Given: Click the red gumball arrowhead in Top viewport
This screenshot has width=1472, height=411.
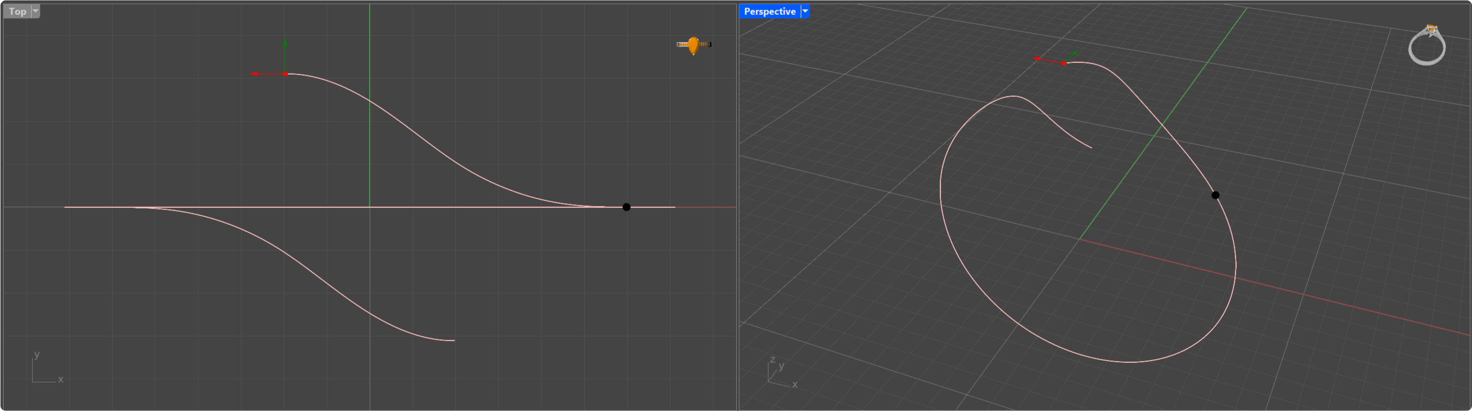Looking at the screenshot, I should click(255, 74).
